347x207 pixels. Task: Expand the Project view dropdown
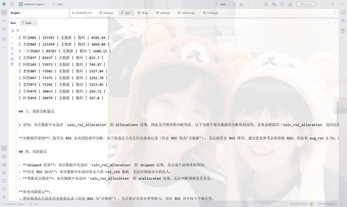click(16, 13)
